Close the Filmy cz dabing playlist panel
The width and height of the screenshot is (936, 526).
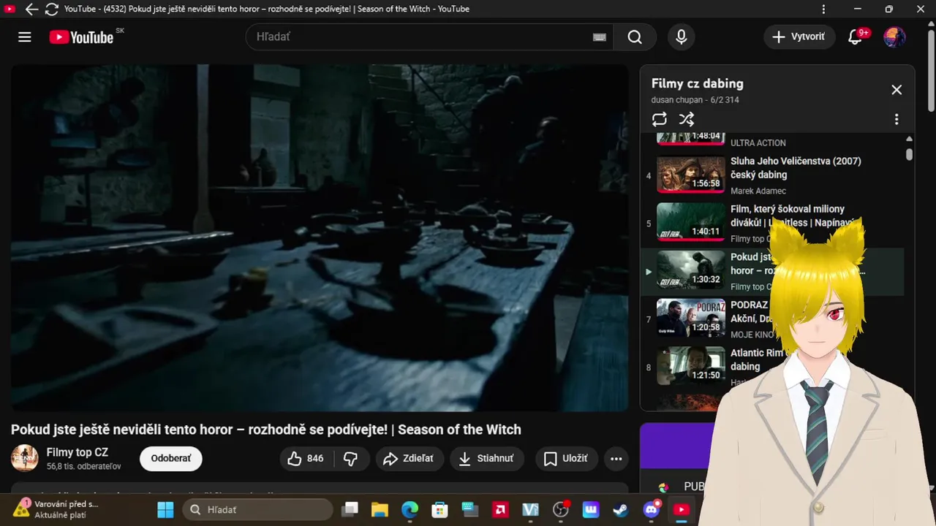897,90
